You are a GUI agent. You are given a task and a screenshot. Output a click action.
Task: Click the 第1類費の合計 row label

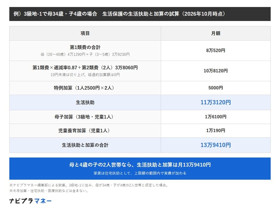[85, 47]
